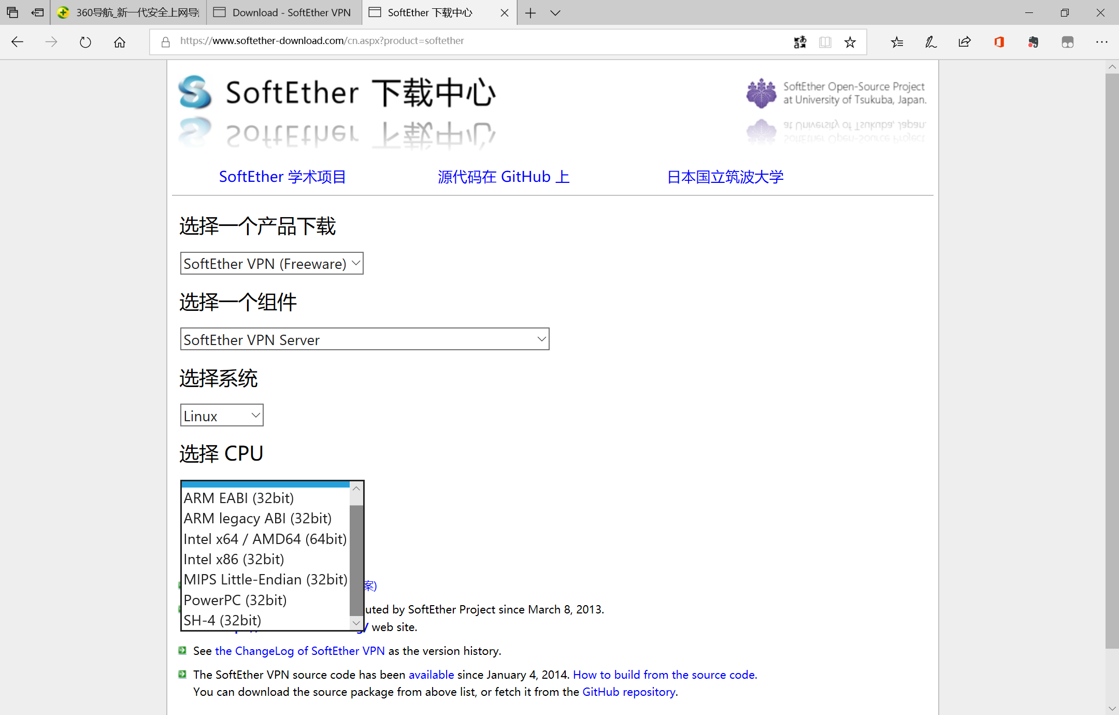Image resolution: width=1119 pixels, height=715 pixels.
Task: Click the CPU list scroll down arrow
Action: pyautogui.click(x=356, y=623)
